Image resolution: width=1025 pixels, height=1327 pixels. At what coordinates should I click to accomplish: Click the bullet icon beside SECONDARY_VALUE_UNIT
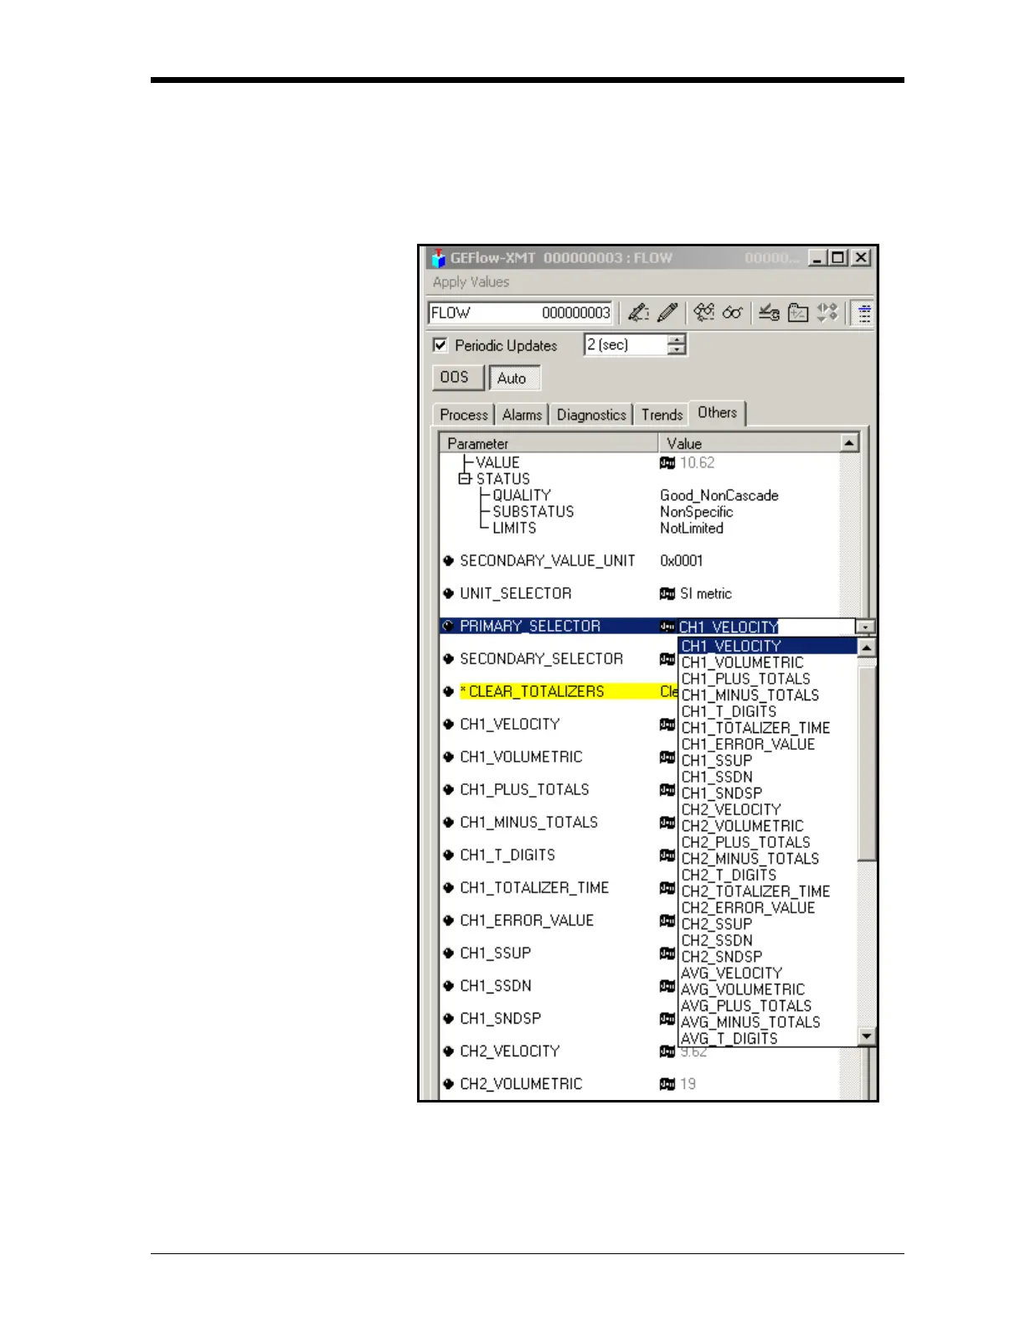tap(449, 560)
